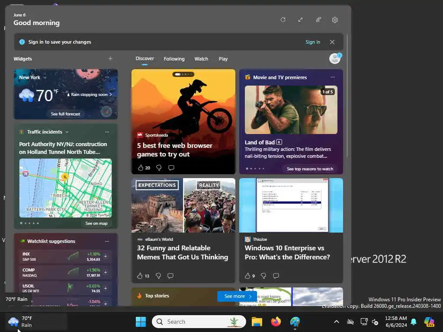Add a widget with the plus icon
Screen dimensions: 443x332
tap(110, 58)
